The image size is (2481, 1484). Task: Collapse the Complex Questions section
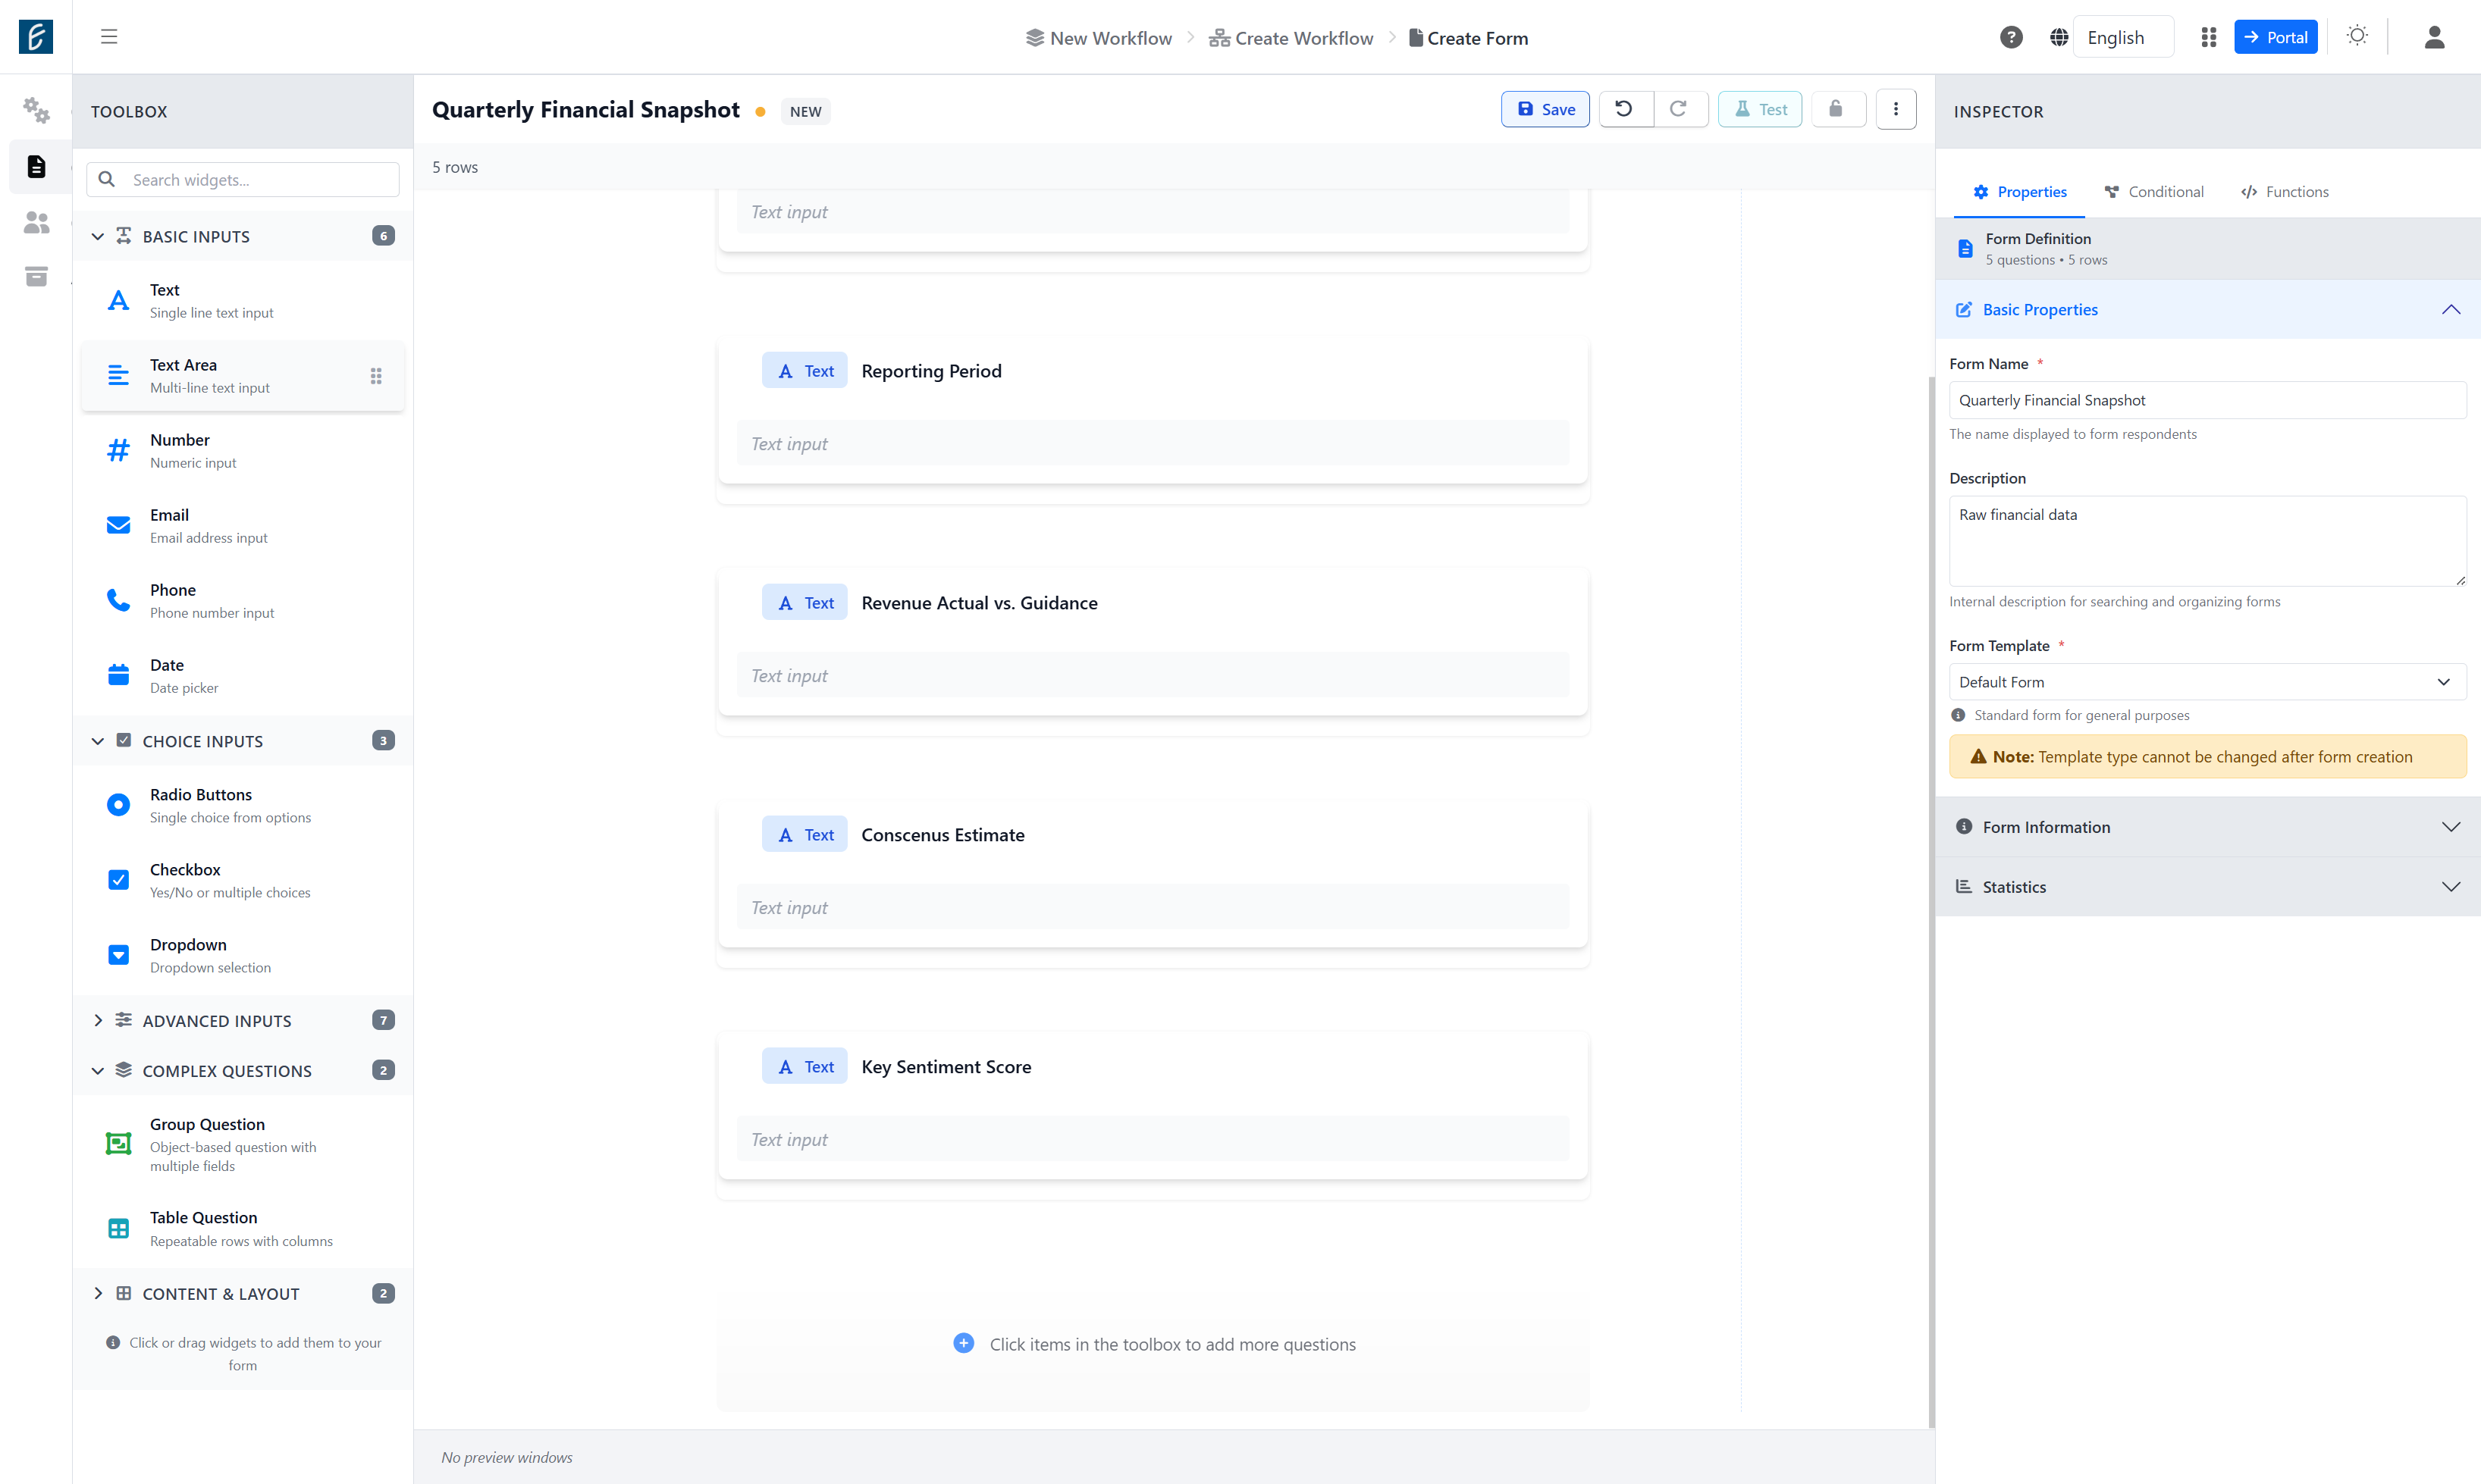point(243,1071)
